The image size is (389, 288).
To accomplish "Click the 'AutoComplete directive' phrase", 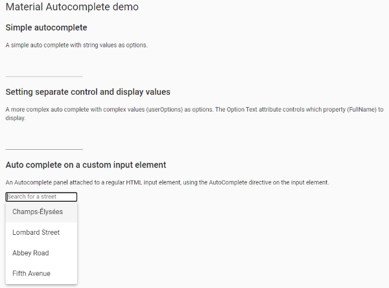I will click(238, 183).
